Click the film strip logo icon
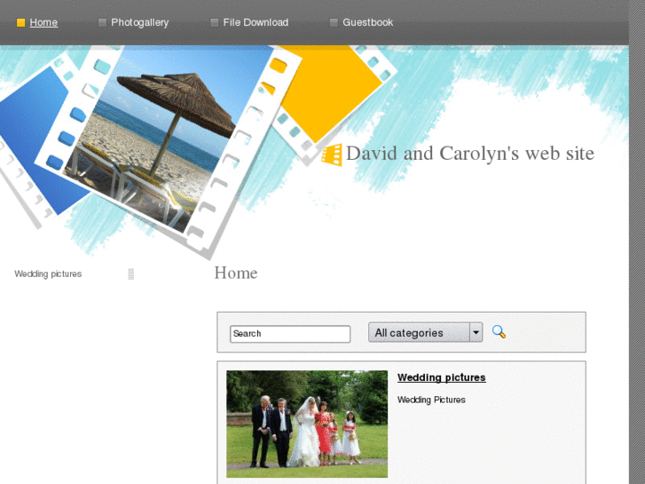The height and width of the screenshot is (484, 645). (x=332, y=155)
